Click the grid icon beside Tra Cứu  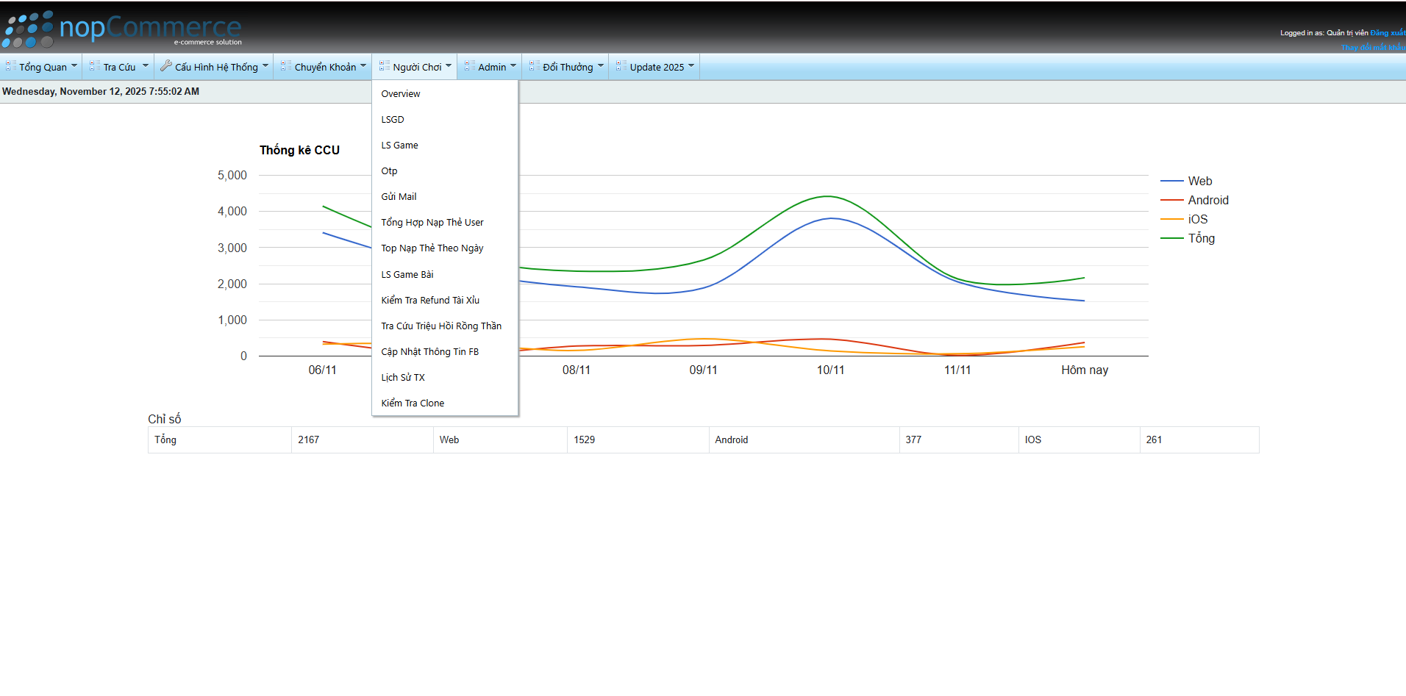click(x=95, y=66)
